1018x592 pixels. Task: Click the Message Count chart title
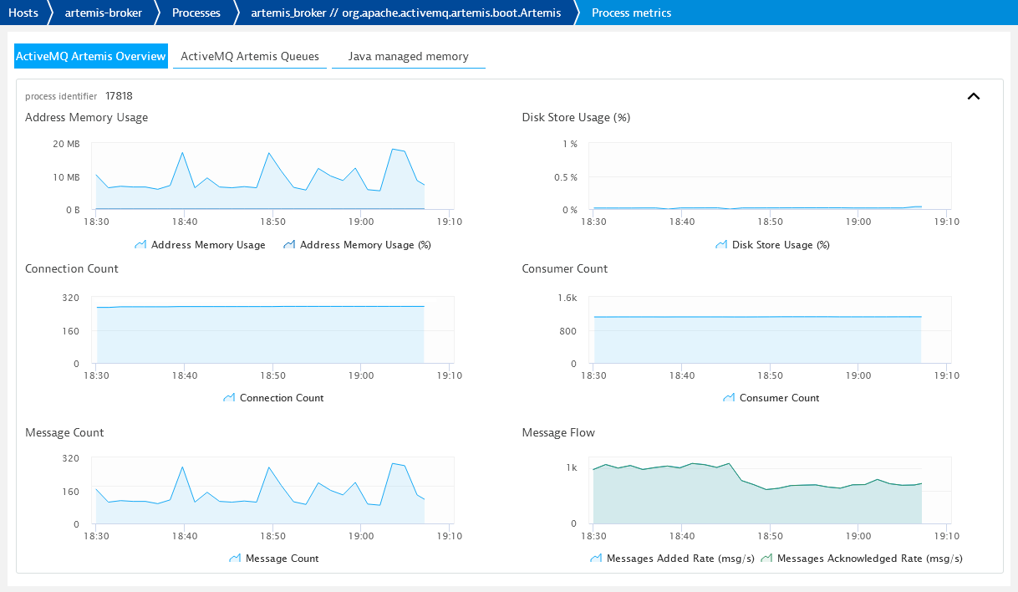64,432
